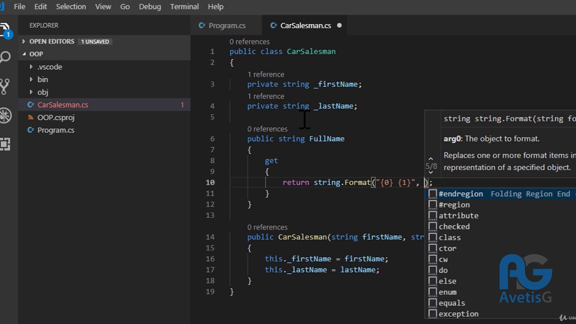Click "this._lastName" on line 17
This screenshot has width=576, height=324.
296,270
